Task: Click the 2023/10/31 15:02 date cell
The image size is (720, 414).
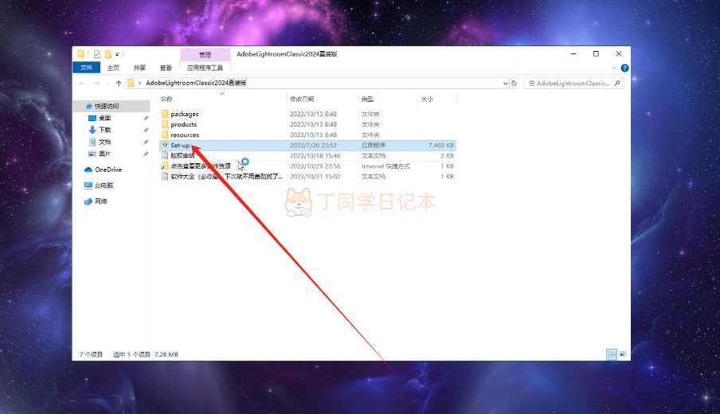Action: [x=315, y=177]
